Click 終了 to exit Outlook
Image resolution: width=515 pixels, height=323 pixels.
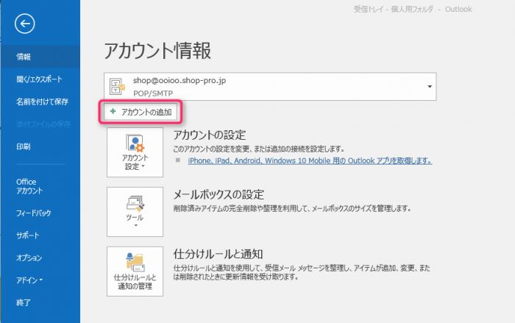pyautogui.click(x=24, y=302)
